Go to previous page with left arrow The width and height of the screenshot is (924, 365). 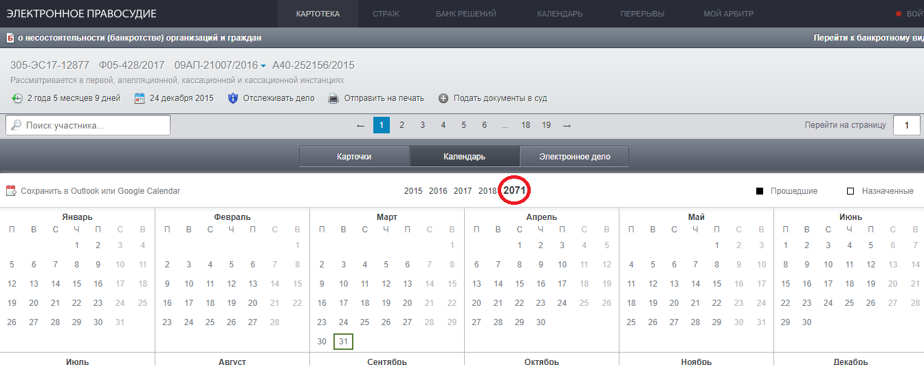coord(360,125)
